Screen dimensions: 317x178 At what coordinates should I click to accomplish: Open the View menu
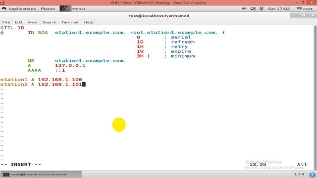pos(32,22)
